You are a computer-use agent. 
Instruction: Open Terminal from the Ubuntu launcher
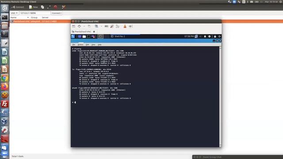pos(5,17)
